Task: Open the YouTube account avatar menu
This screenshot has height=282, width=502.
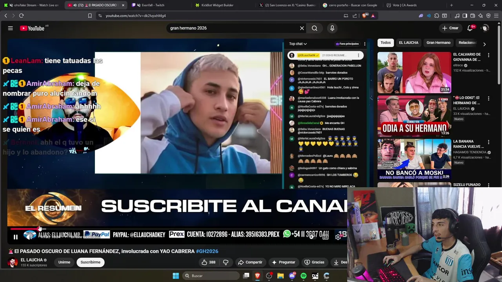Action: point(485,28)
